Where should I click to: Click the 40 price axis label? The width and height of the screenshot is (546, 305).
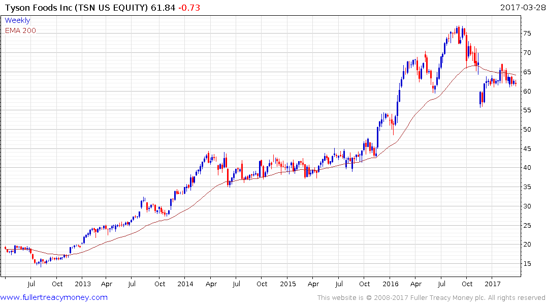[527, 168]
